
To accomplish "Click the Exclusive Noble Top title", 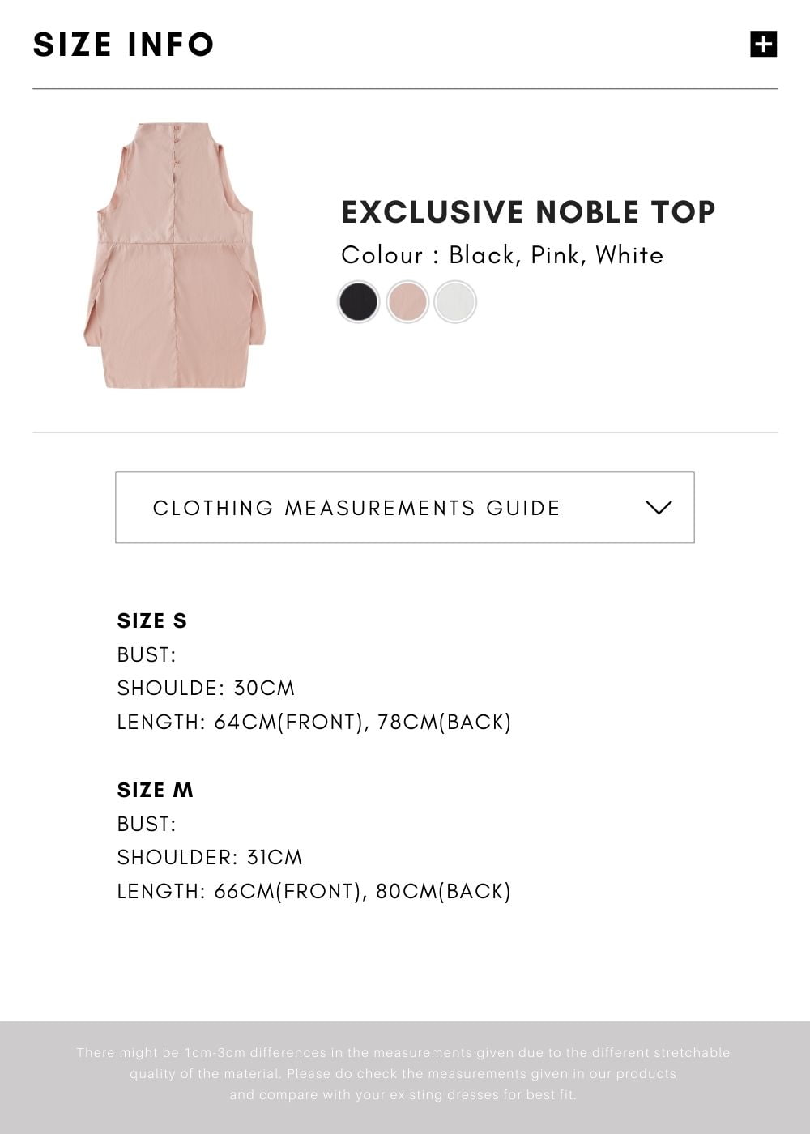I will click(528, 212).
